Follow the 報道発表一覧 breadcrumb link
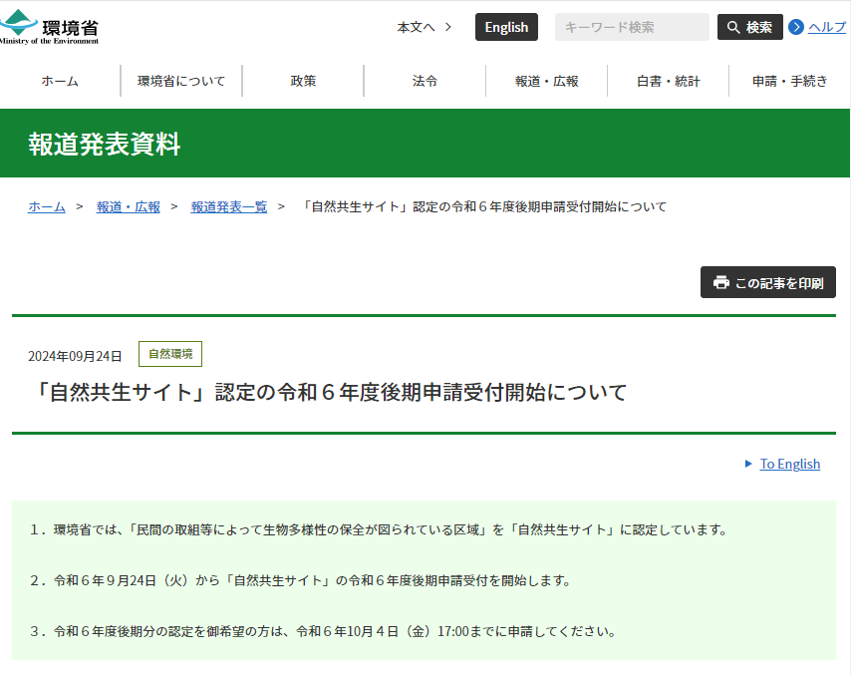The width and height of the screenshot is (851, 676). (x=227, y=206)
